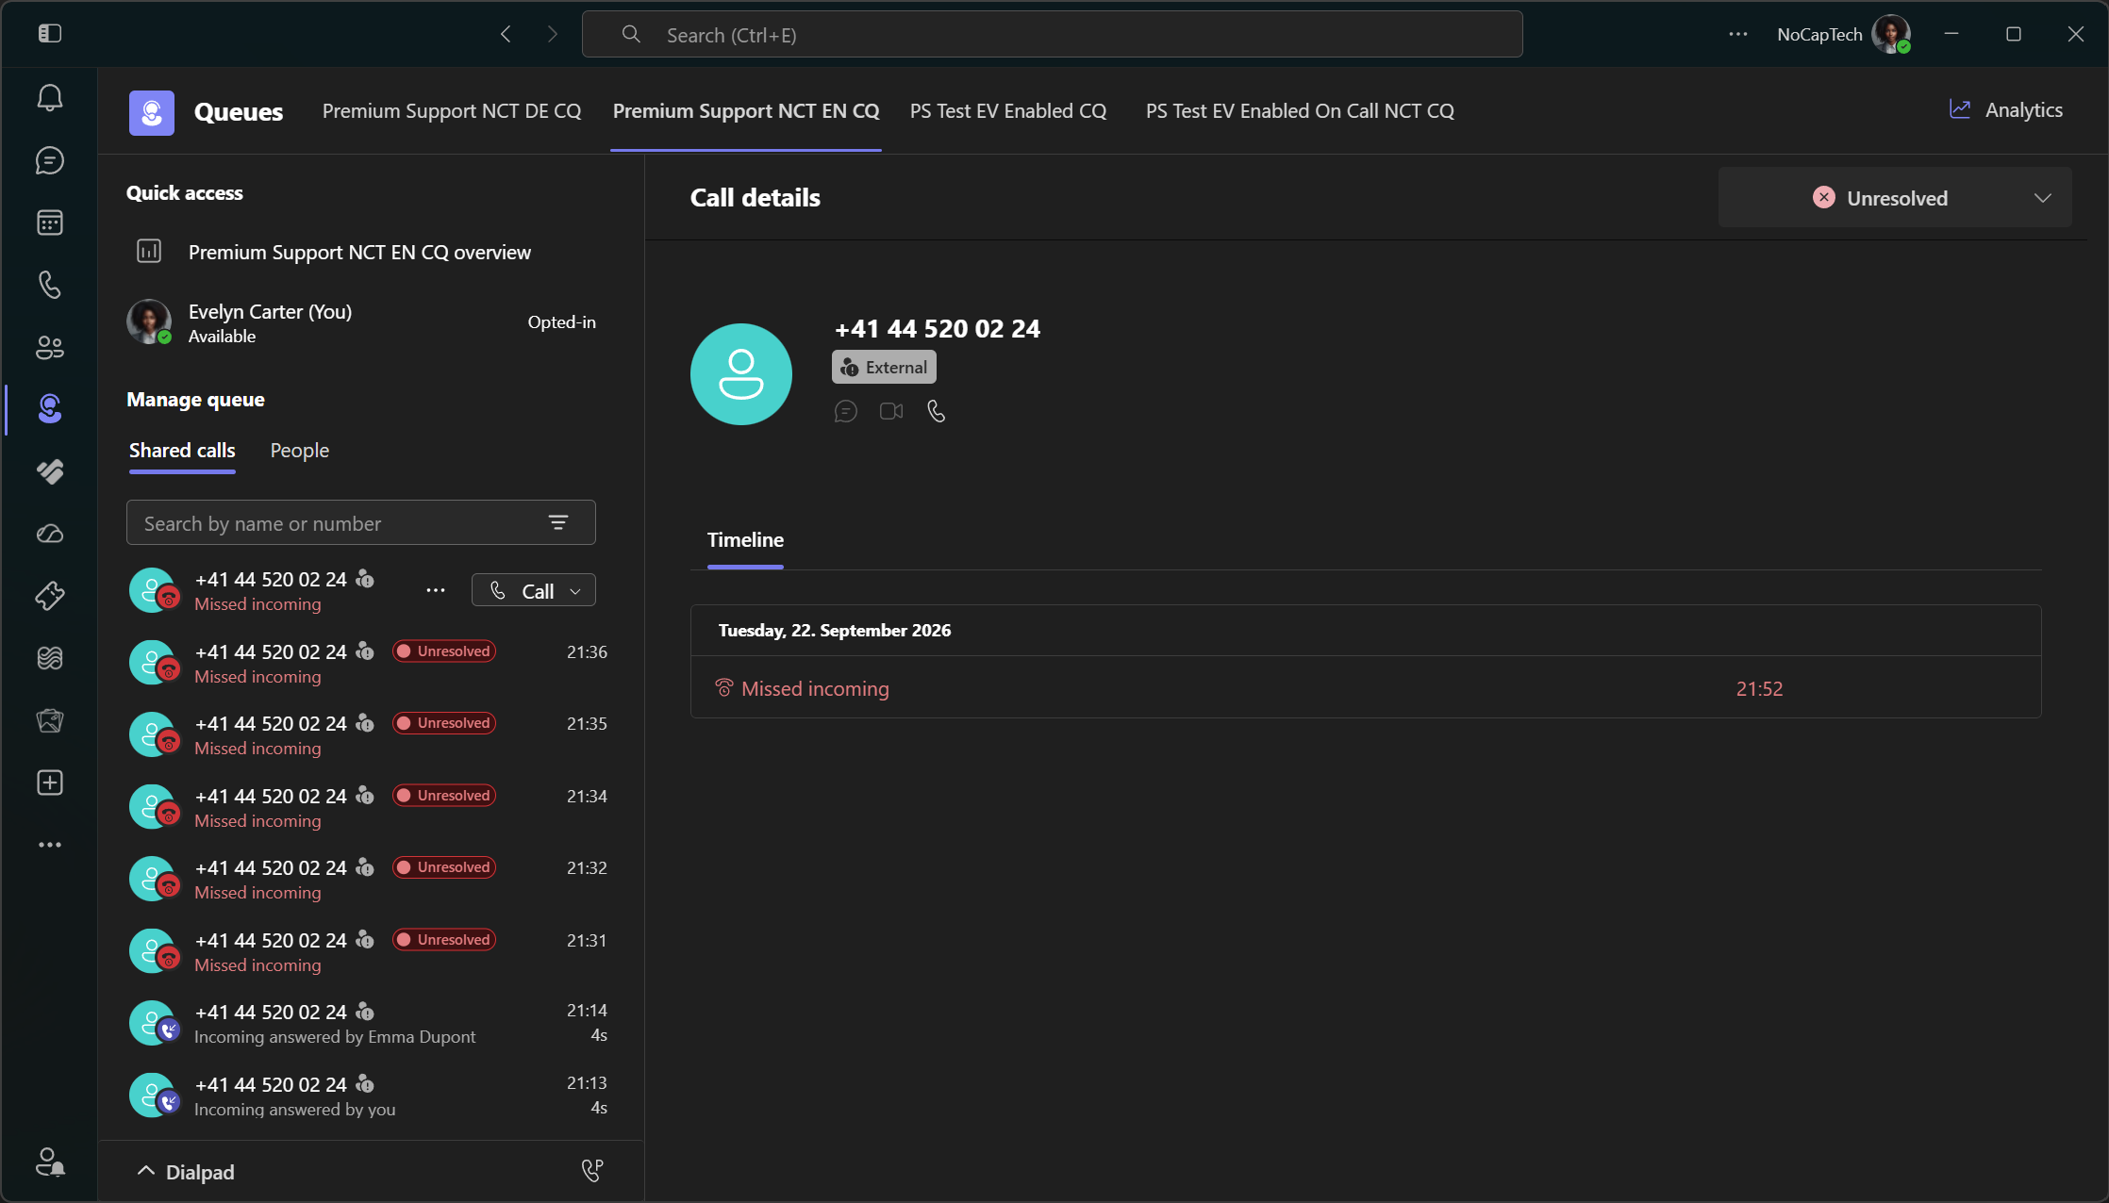Image resolution: width=2109 pixels, height=1203 pixels.
Task: Select Premium Support NCT EN CQ tab
Action: click(x=746, y=111)
